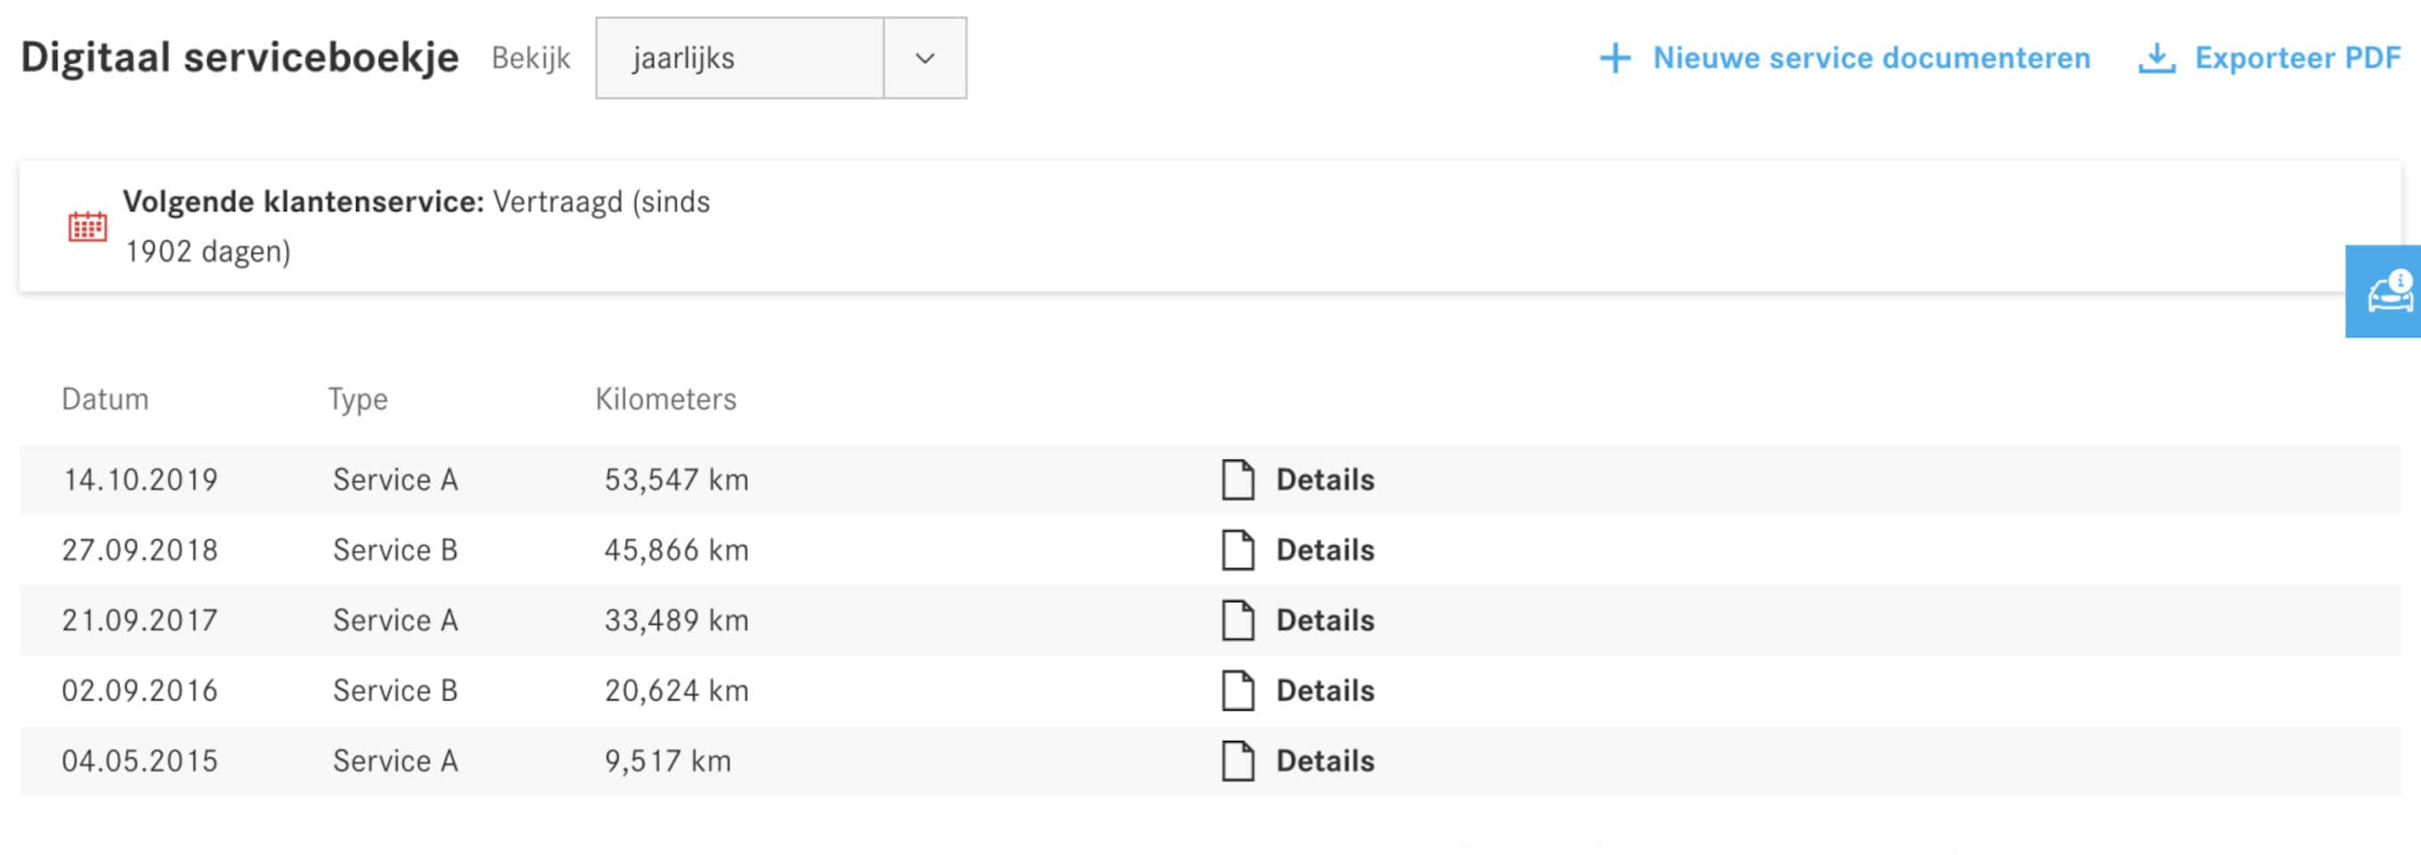2421x855 pixels.
Task: Click document icon for 21.09.2017 service
Action: point(1237,620)
